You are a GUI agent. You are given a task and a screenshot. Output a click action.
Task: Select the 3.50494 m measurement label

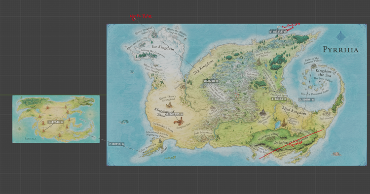[x=306, y=100]
